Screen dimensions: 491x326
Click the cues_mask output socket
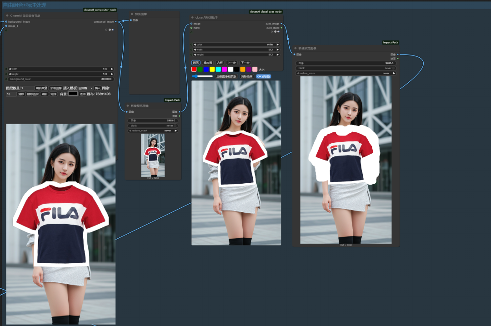coord(281,28)
